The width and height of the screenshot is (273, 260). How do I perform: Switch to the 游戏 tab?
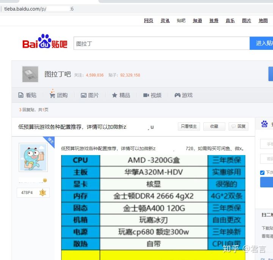pyautogui.click(x=184, y=95)
